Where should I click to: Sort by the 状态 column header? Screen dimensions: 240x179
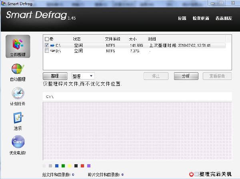coord(77,39)
